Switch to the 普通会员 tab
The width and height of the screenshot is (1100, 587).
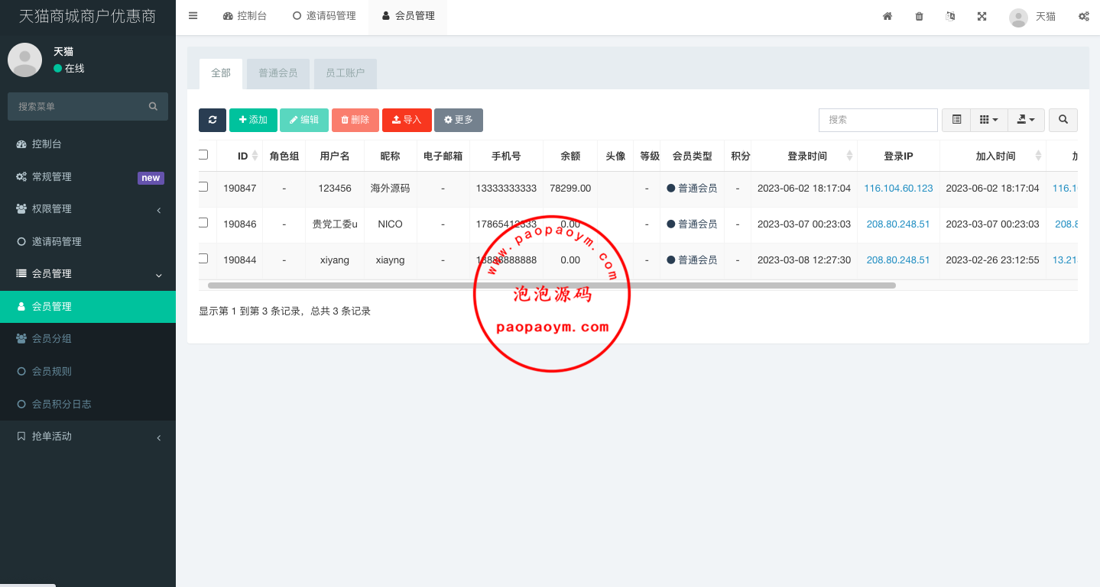[x=277, y=73]
